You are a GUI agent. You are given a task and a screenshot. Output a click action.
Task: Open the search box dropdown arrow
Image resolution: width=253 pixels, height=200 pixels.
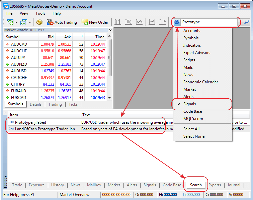click(x=240, y=22)
